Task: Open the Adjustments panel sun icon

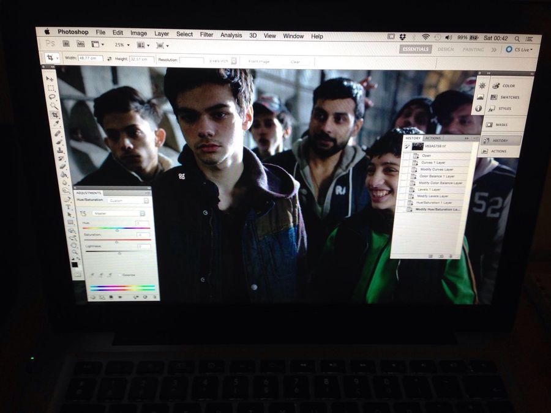Action: click(x=482, y=86)
